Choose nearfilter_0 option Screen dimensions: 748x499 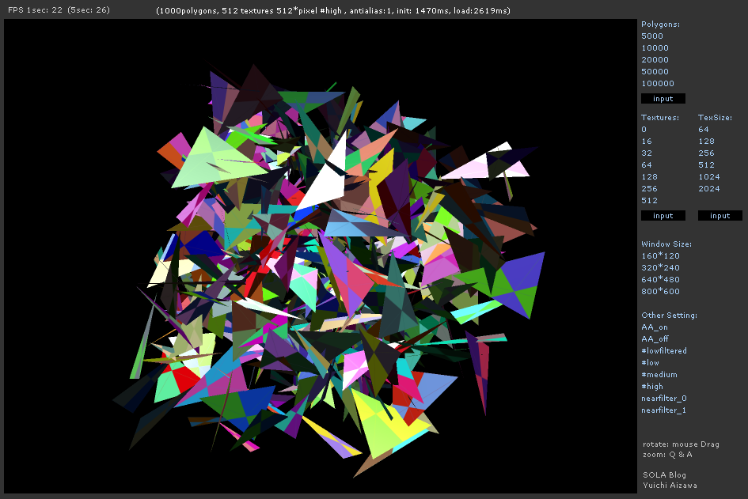pos(664,399)
